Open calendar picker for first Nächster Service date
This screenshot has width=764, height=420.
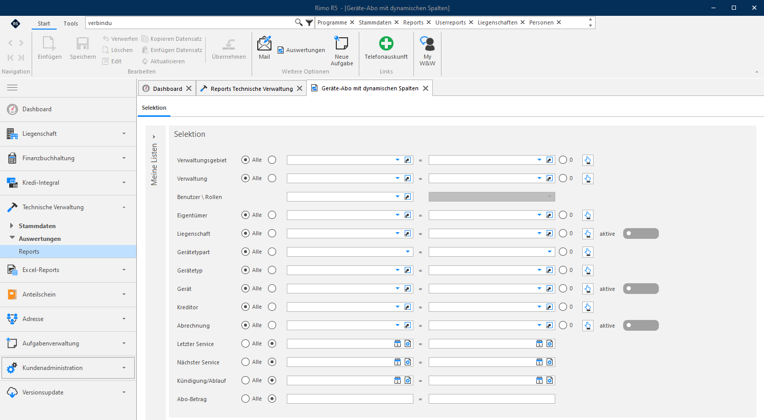pos(398,362)
